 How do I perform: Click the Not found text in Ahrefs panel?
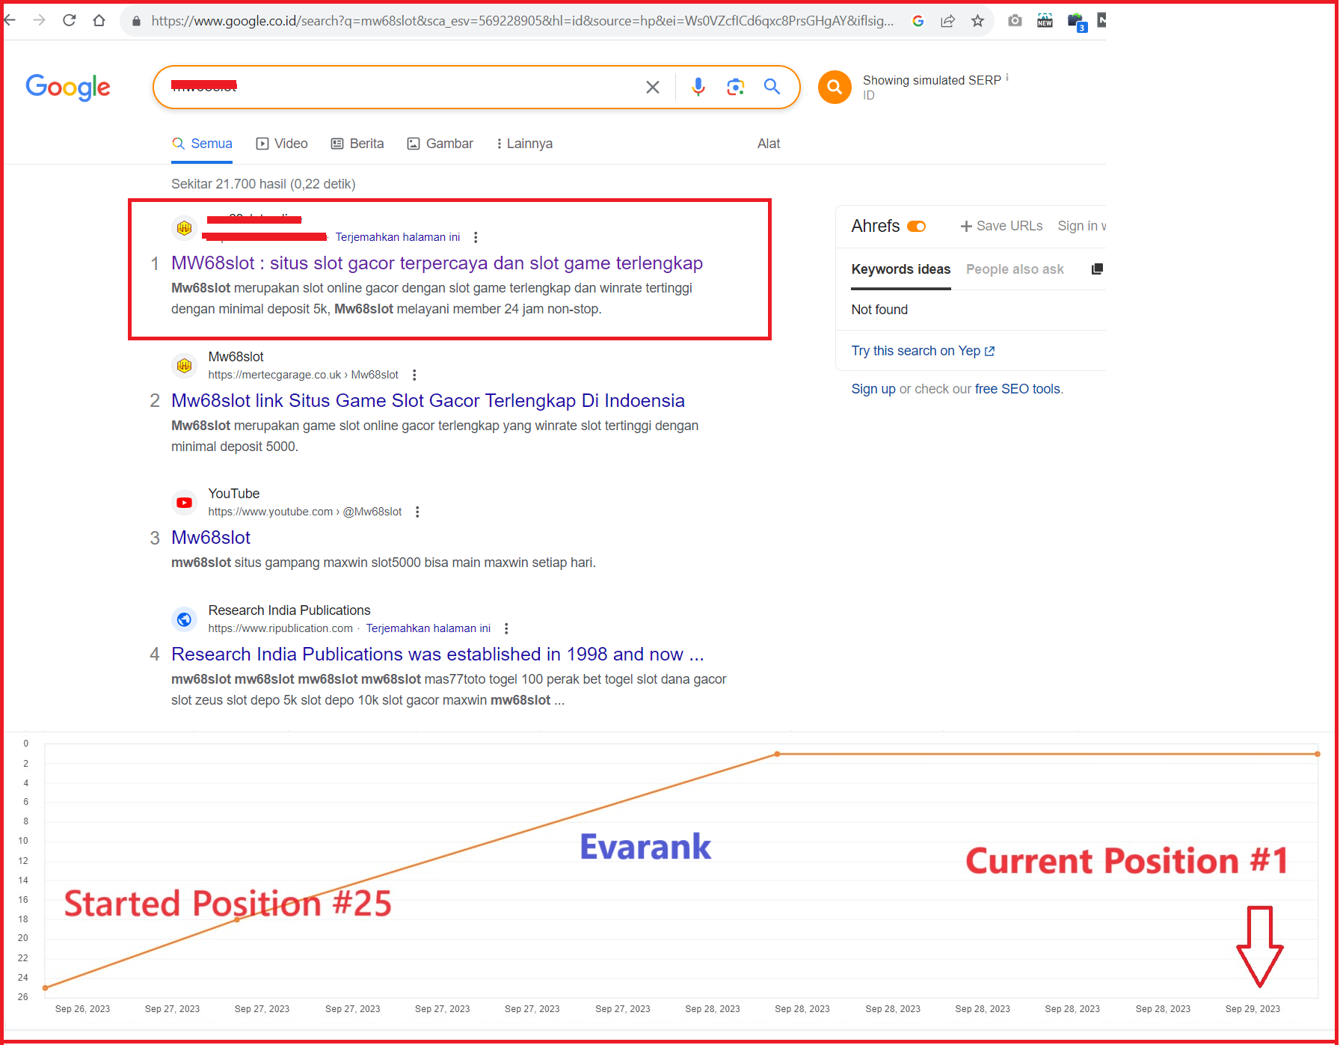point(879,310)
